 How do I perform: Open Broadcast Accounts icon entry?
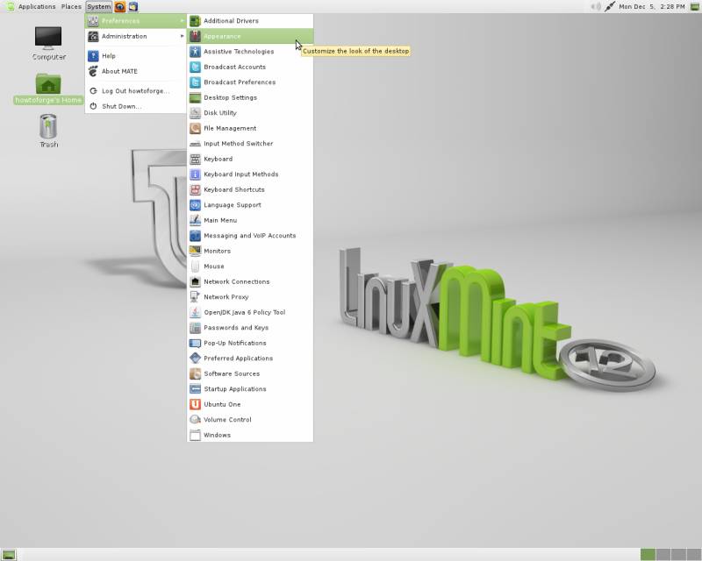tap(195, 67)
